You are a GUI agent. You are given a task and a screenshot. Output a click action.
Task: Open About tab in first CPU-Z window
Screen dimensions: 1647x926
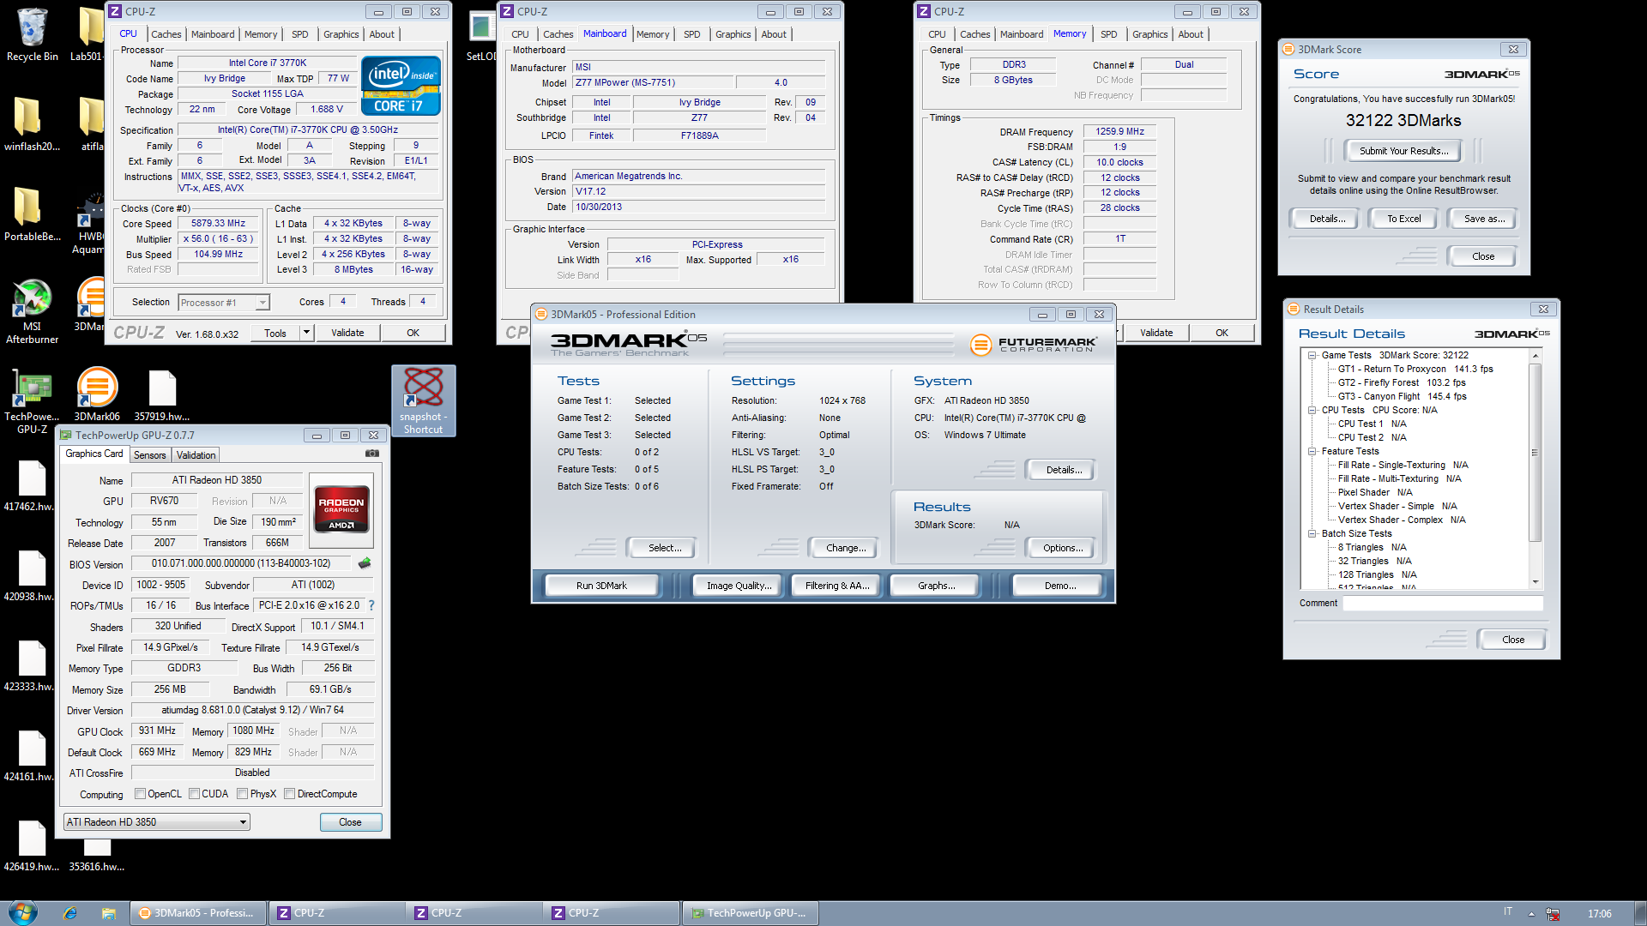pos(382,34)
